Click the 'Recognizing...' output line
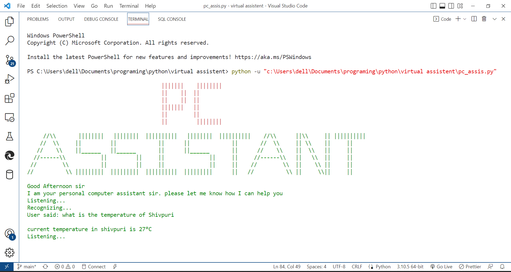This screenshot has height=272, width=511. tap(49, 208)
